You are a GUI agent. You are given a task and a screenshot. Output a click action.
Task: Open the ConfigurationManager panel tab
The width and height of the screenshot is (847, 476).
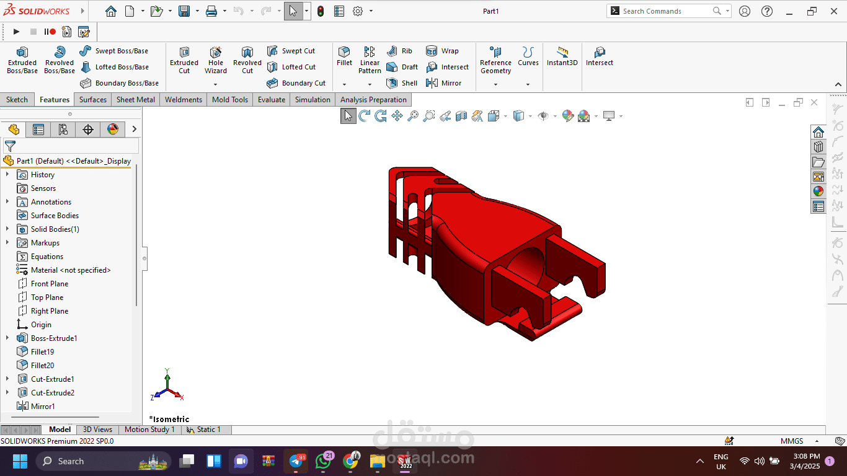[63, 130]
